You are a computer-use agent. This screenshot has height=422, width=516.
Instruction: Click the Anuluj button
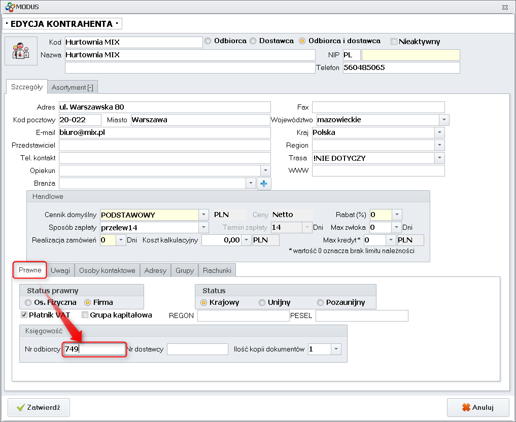click(x=477, y=407)
